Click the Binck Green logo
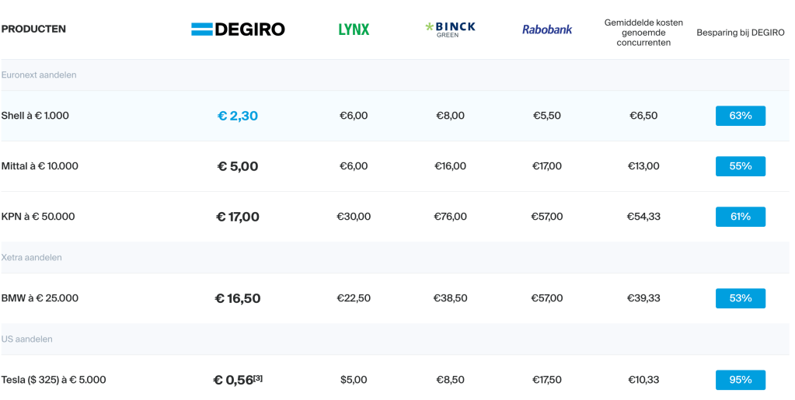 tap(450, 30)
